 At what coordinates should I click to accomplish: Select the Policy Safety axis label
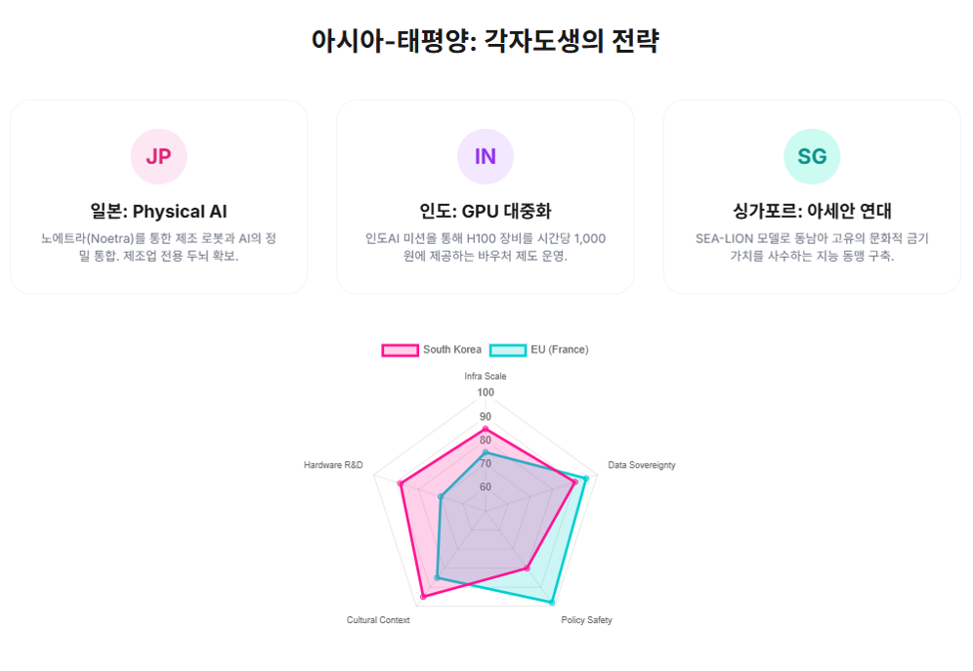tap(587, 619)
